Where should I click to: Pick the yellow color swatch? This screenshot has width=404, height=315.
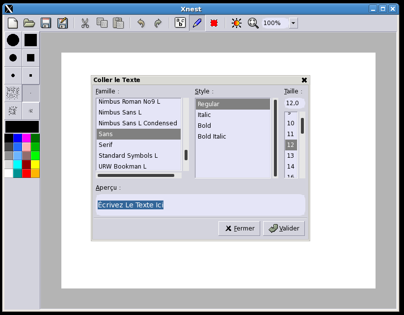pos(35,164)
